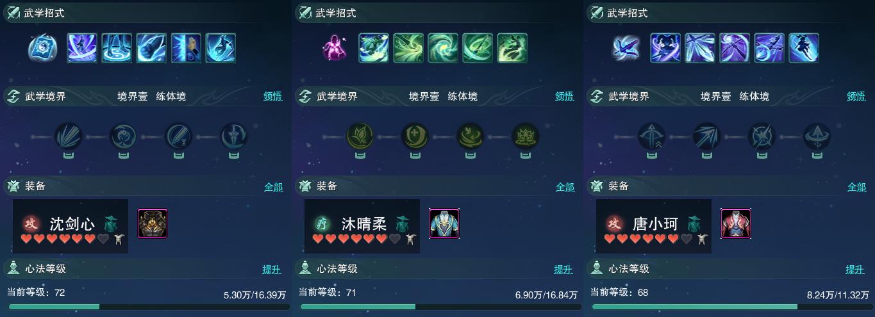Choose 沐晴柔's green spiral vortex skill
The image size is (875, 317).
(x=443, y=48)
